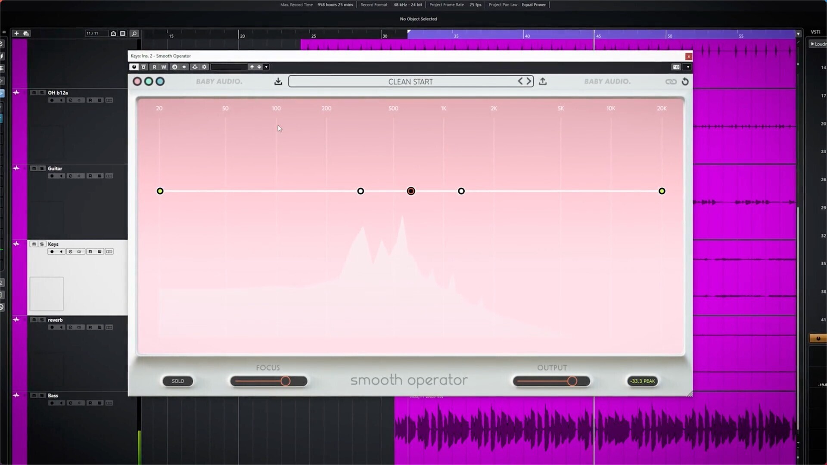The height and width of the screenshot is (465, 827).
Task: Record enable the Keys track
Action: (52, 252)
